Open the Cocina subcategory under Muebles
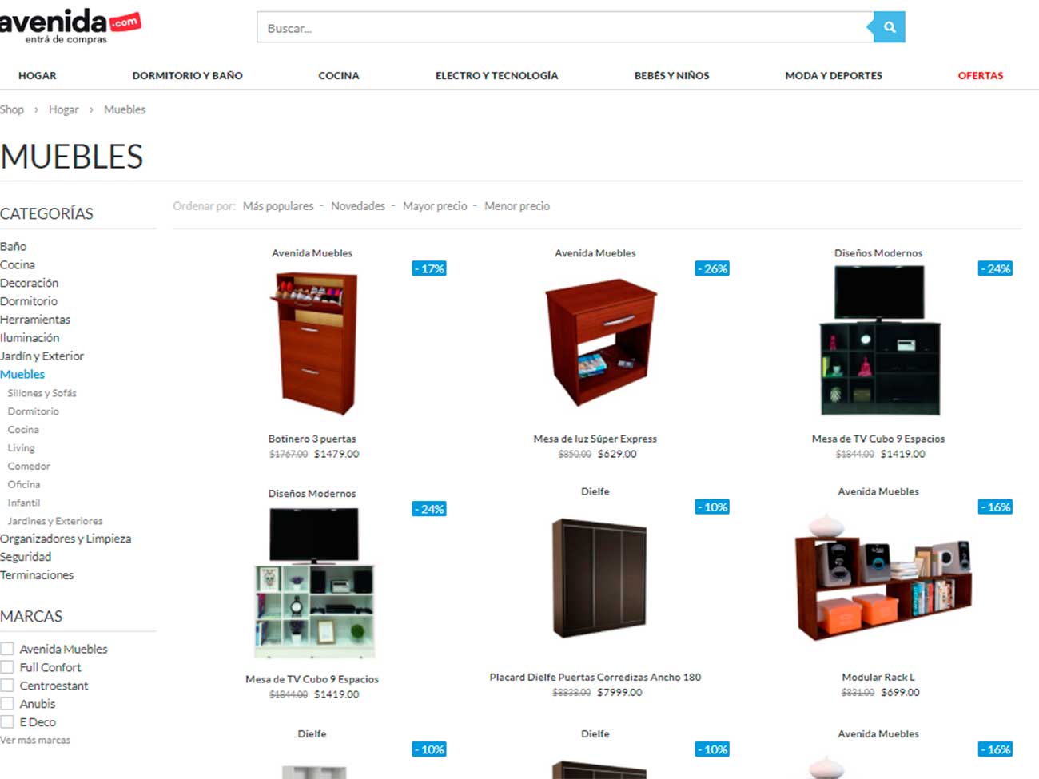Image resolution: width=1039 pixels, height=779 pixels. coord(23,430)
